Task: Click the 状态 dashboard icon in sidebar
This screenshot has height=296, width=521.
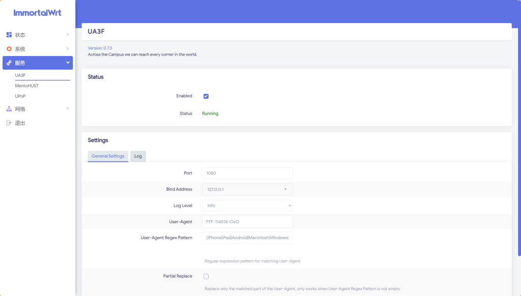Action: tap(9, 35)
